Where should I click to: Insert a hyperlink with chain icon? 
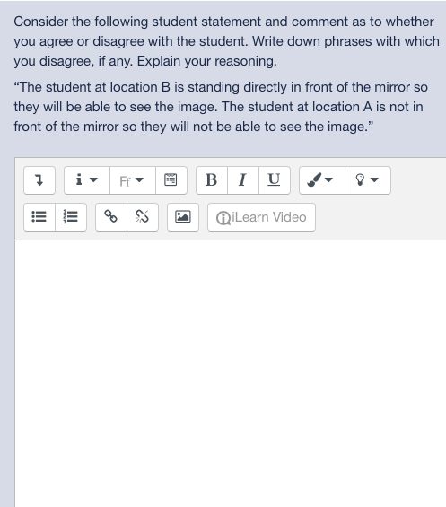pyautogui.click(x=111, y=217)
